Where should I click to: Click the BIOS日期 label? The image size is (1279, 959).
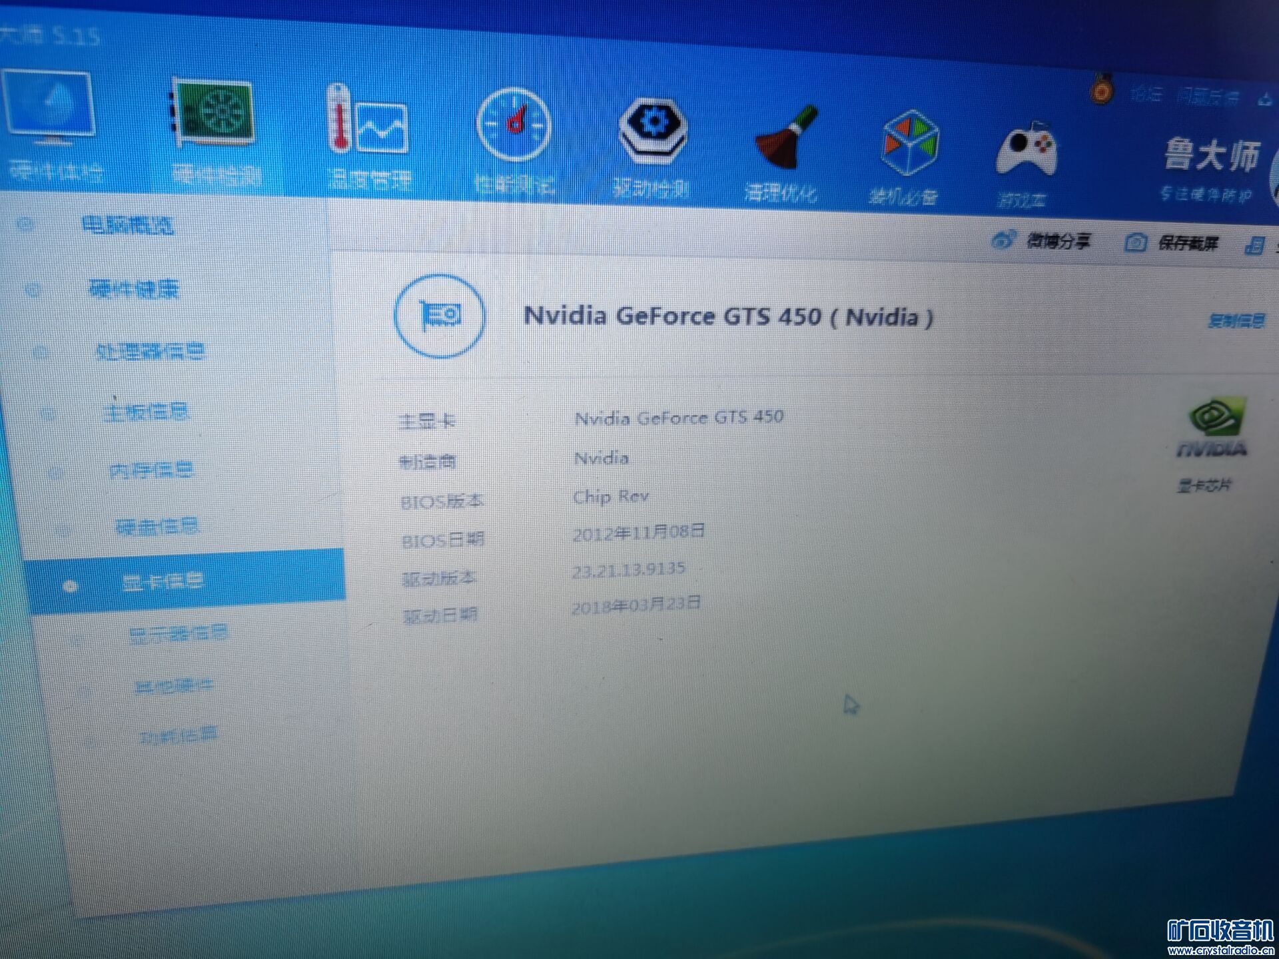pyautogui.click(x=443, y=540)
